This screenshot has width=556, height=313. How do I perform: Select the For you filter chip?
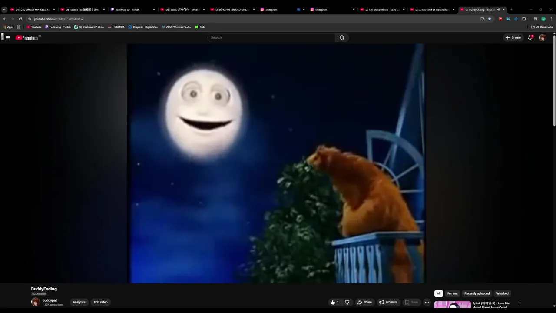click(x=452, y=293)
